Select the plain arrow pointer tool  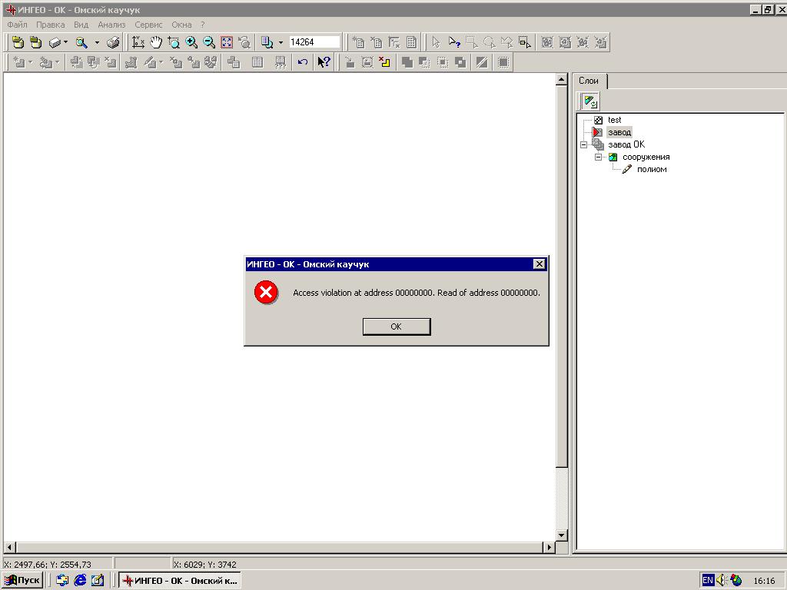pyautogui.click(x=436, y=43)
